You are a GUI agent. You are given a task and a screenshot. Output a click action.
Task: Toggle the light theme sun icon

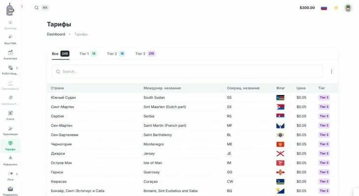point(336,8)
